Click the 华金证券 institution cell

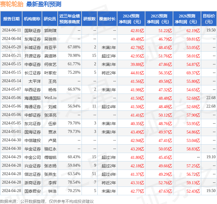pos(33,149)
